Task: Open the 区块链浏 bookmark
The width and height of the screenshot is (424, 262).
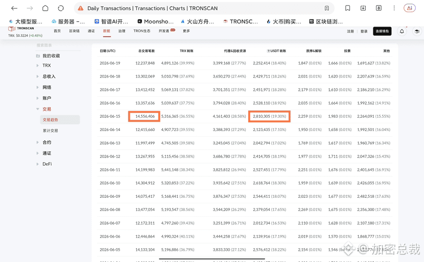Action: (x=326, y=21)
